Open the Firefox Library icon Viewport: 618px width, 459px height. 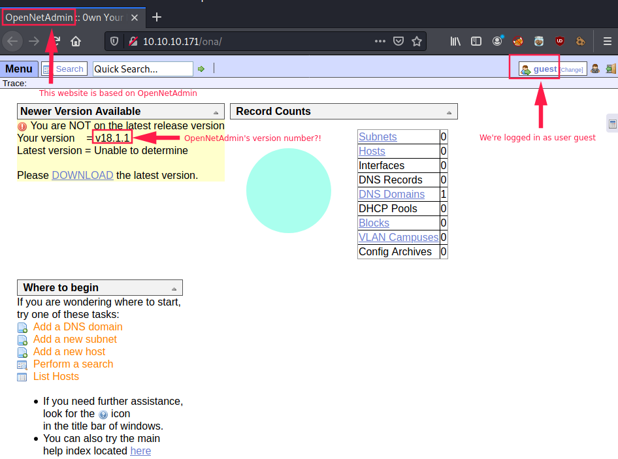[455, 42]
